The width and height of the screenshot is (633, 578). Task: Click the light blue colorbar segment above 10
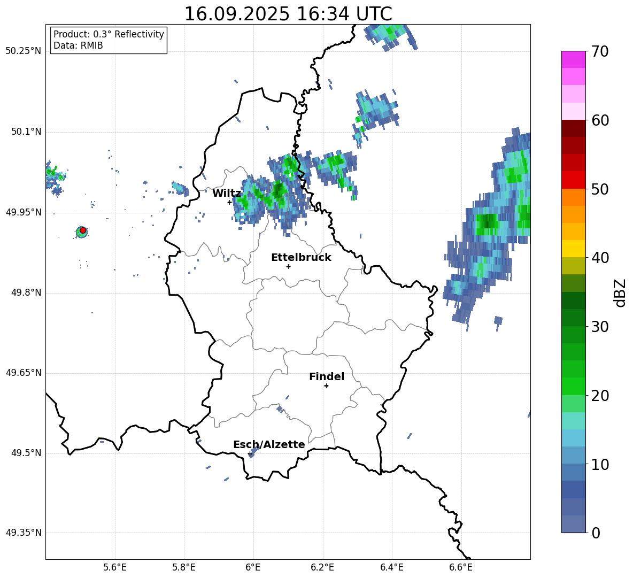[573, 456]
